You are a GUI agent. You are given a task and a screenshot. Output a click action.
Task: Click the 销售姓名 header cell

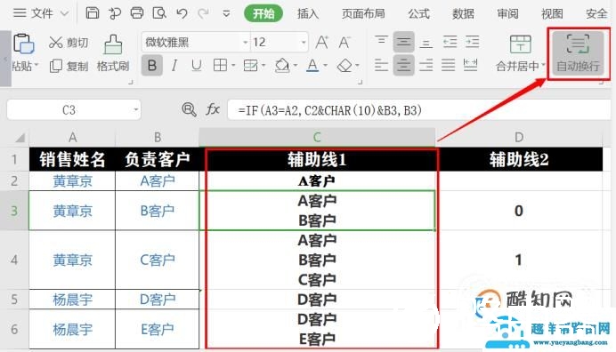pos(72,159)
